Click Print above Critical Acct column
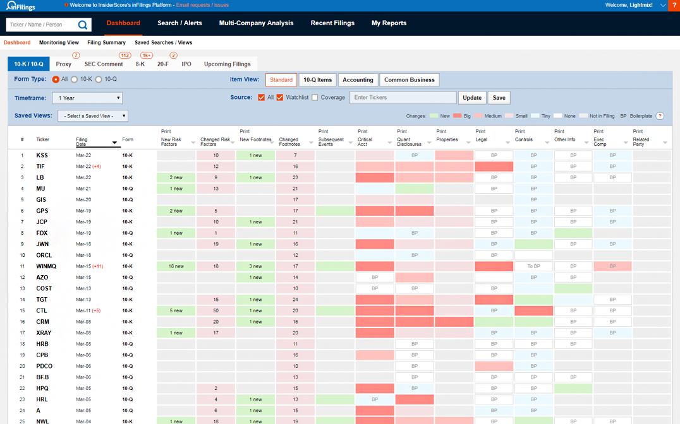The width and height of the screenshot is (680, 424). 363,131
